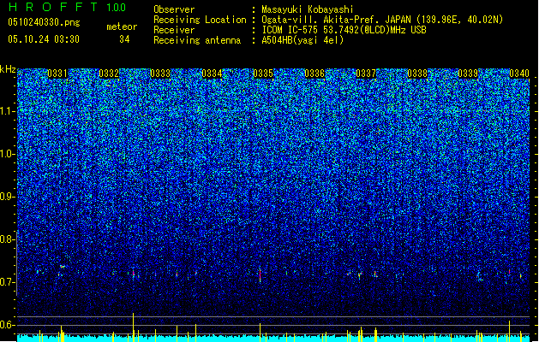Click the 0331 time marker
This screenshot has width=539, height=342.
point(57,74)
